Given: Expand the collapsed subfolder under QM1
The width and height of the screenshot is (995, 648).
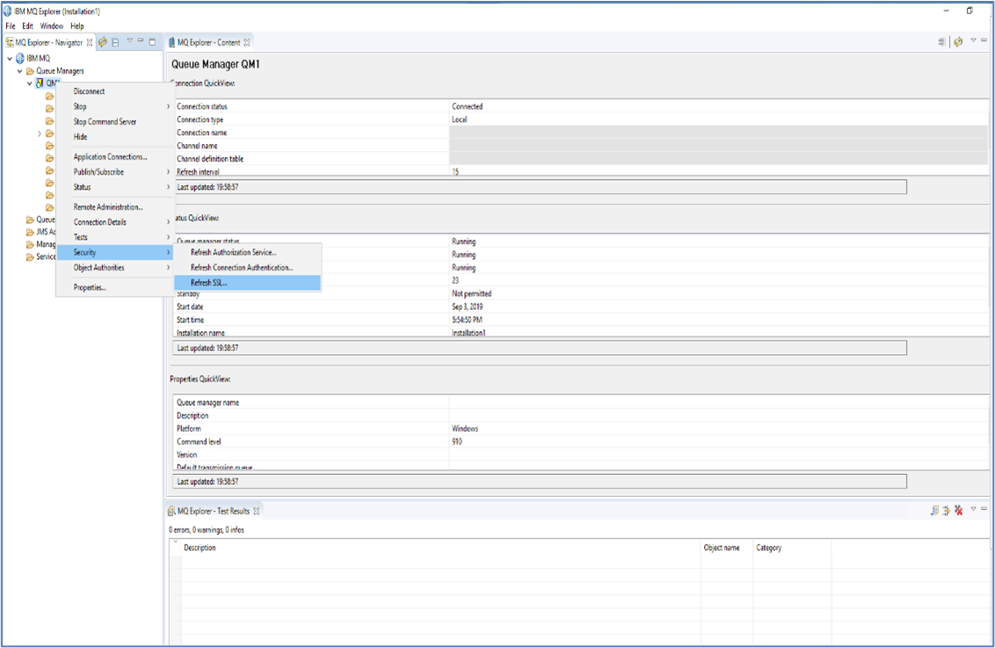Looking at the screenshot, I should (x=40, y=133).
